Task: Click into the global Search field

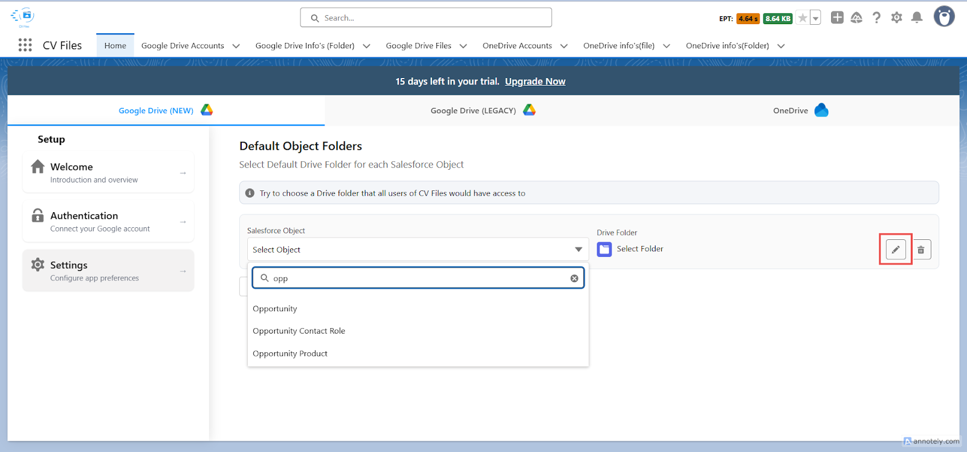Action: click(426, 18)
